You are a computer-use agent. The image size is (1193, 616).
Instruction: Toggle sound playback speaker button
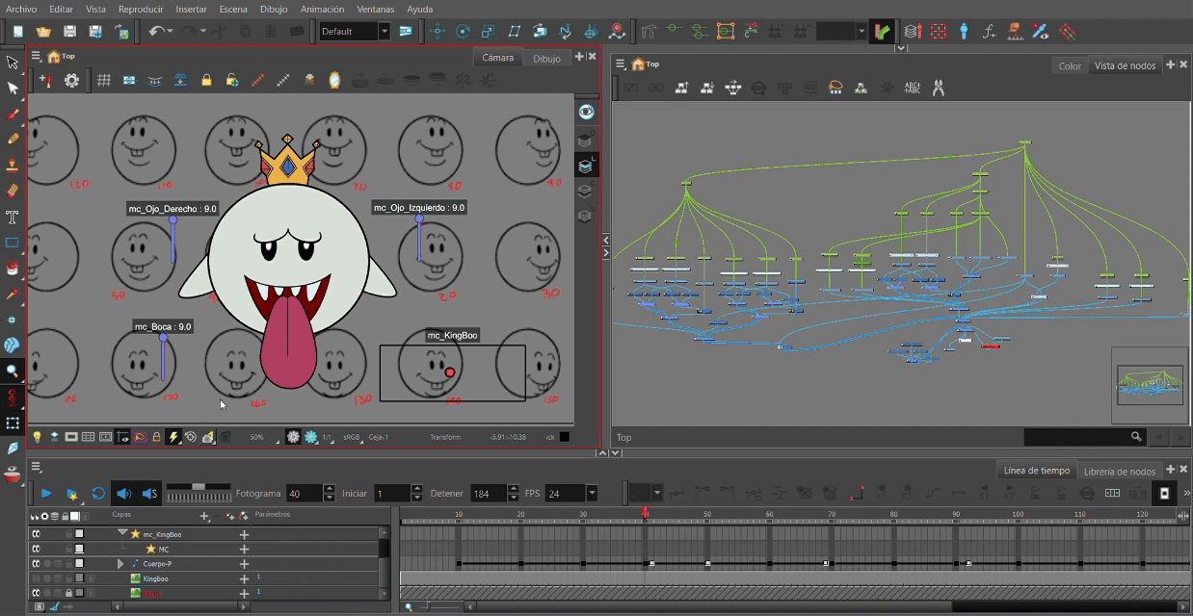click(x=123, y=493)
